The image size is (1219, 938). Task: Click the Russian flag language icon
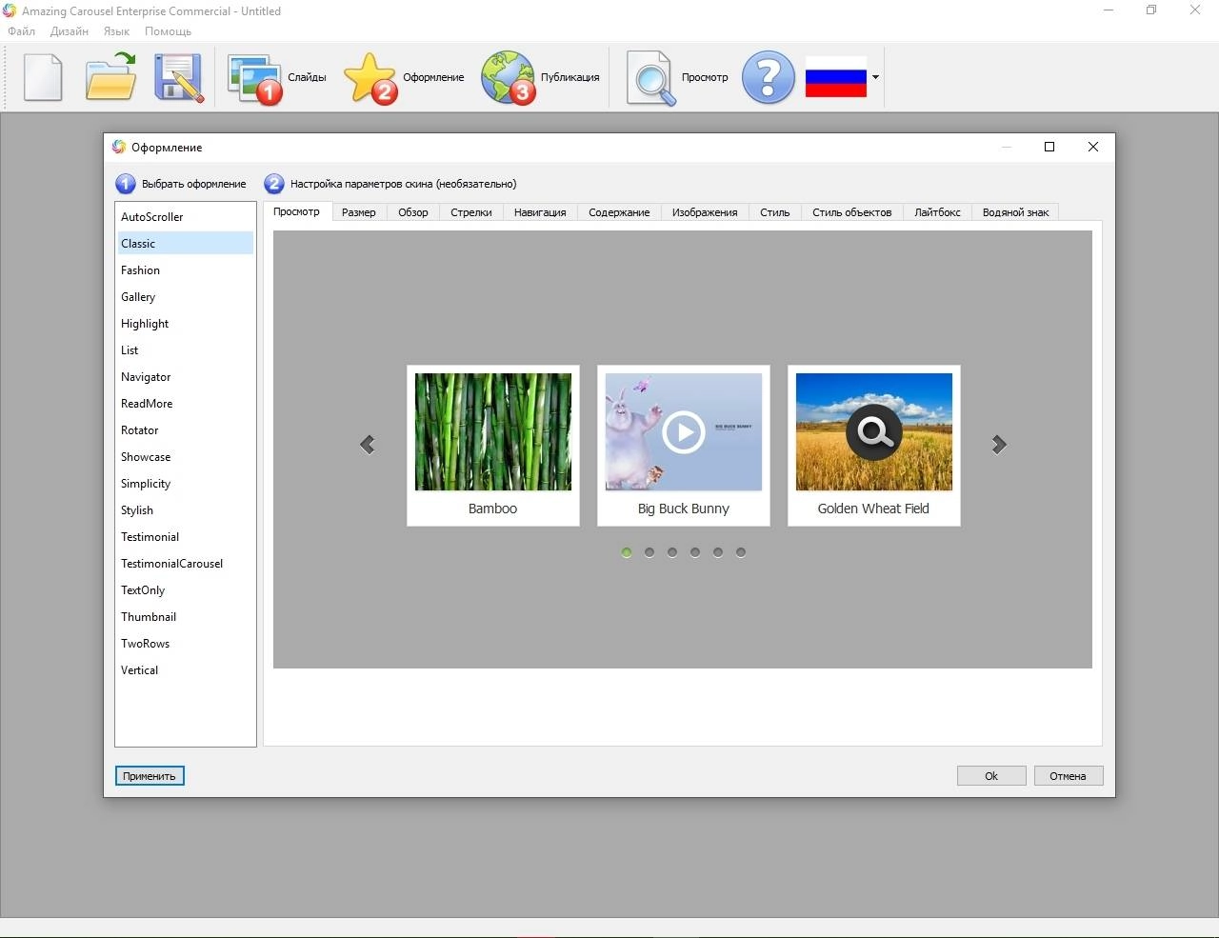tap(835, 77)
